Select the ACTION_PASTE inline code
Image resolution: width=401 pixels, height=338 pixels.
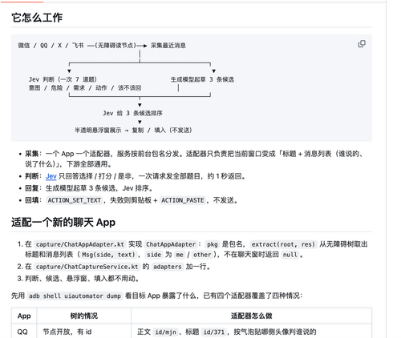(x=183, y=200)
